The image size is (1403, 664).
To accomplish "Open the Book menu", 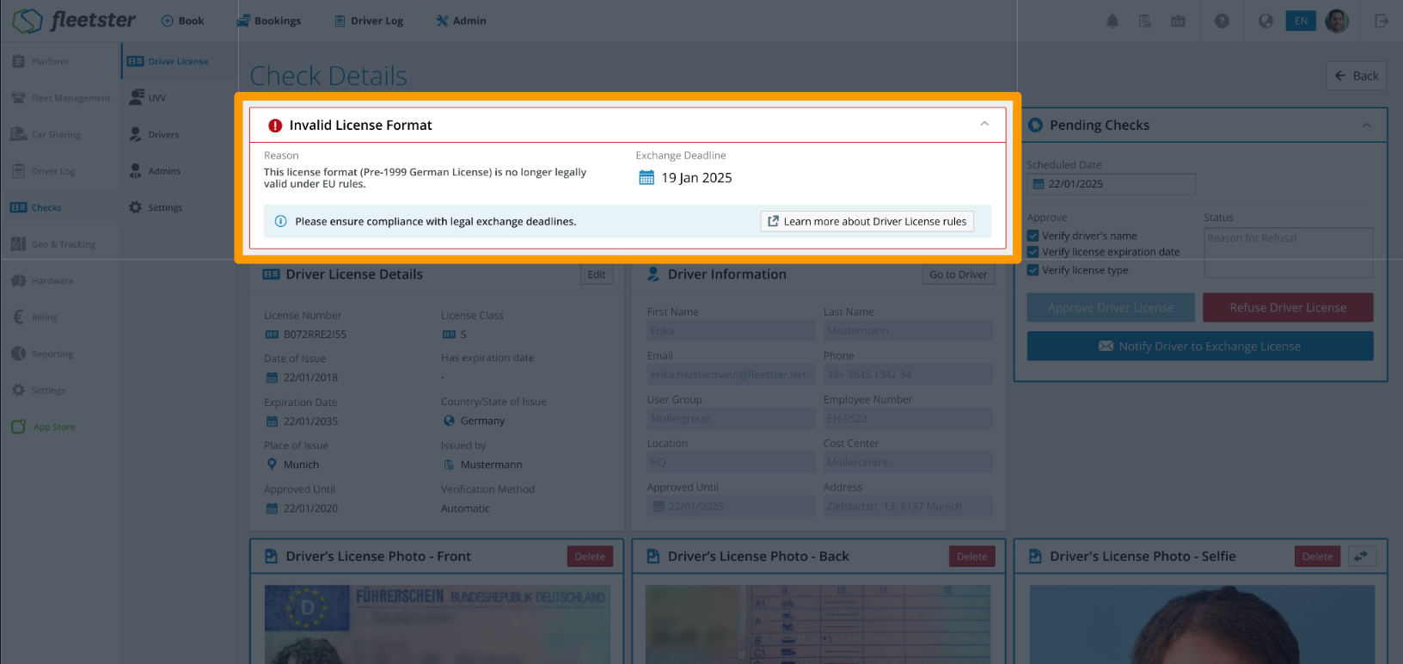I will (182, 21).
